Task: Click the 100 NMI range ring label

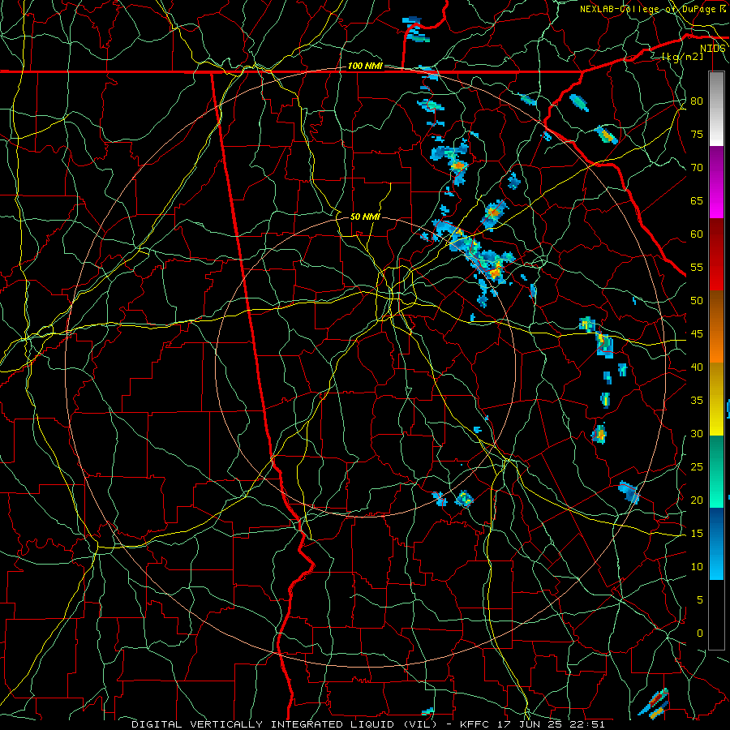Action: point(365,67)
